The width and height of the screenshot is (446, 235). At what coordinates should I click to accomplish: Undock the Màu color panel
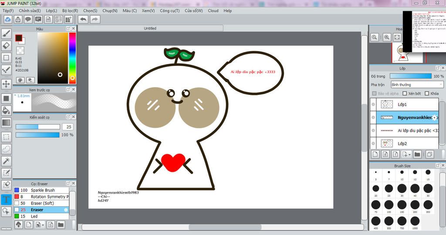click(x=68, y=29)
